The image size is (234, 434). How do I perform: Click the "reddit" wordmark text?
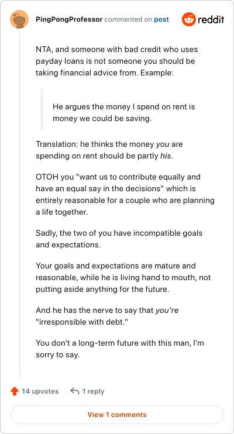pos(211,20)
